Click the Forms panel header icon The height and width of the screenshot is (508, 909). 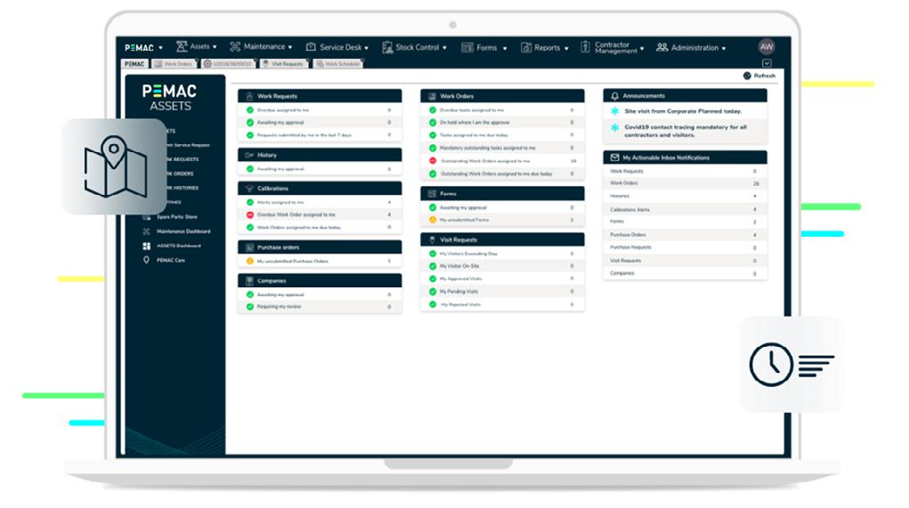(432, 193)
